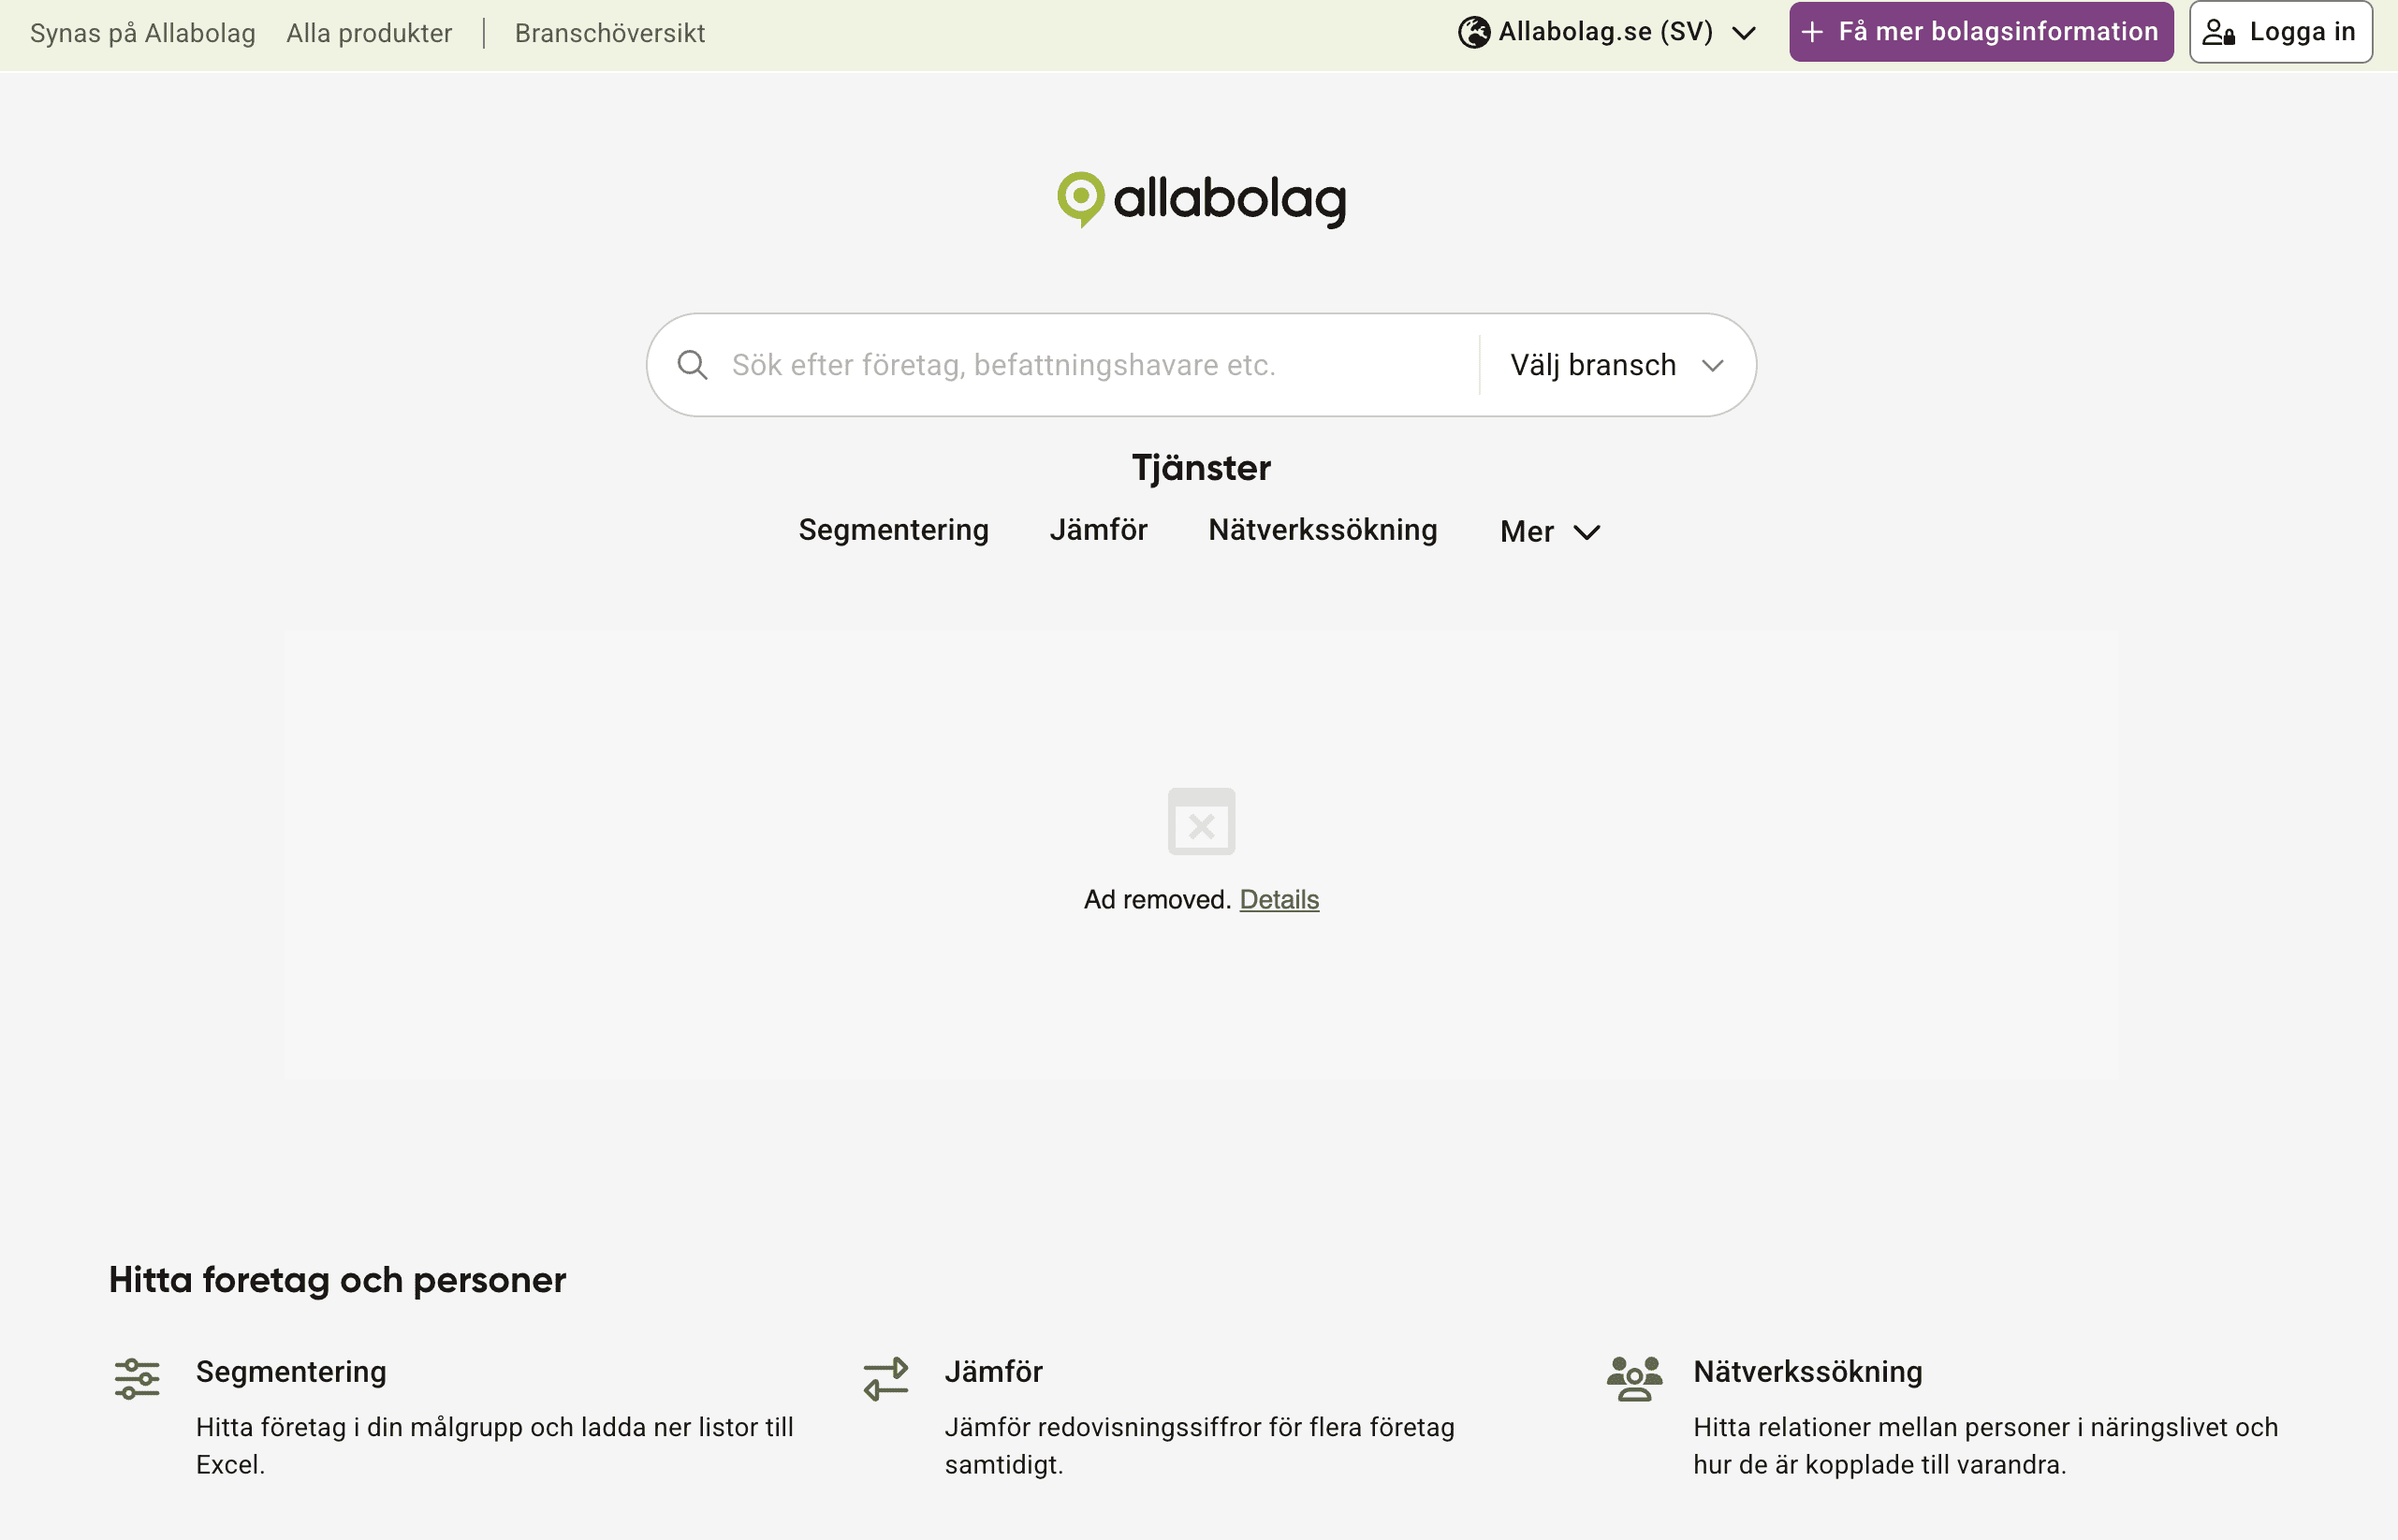Screen dimensions: 2398x1540
Task: Visit the Alla produkter link
Action: point(369,33)
